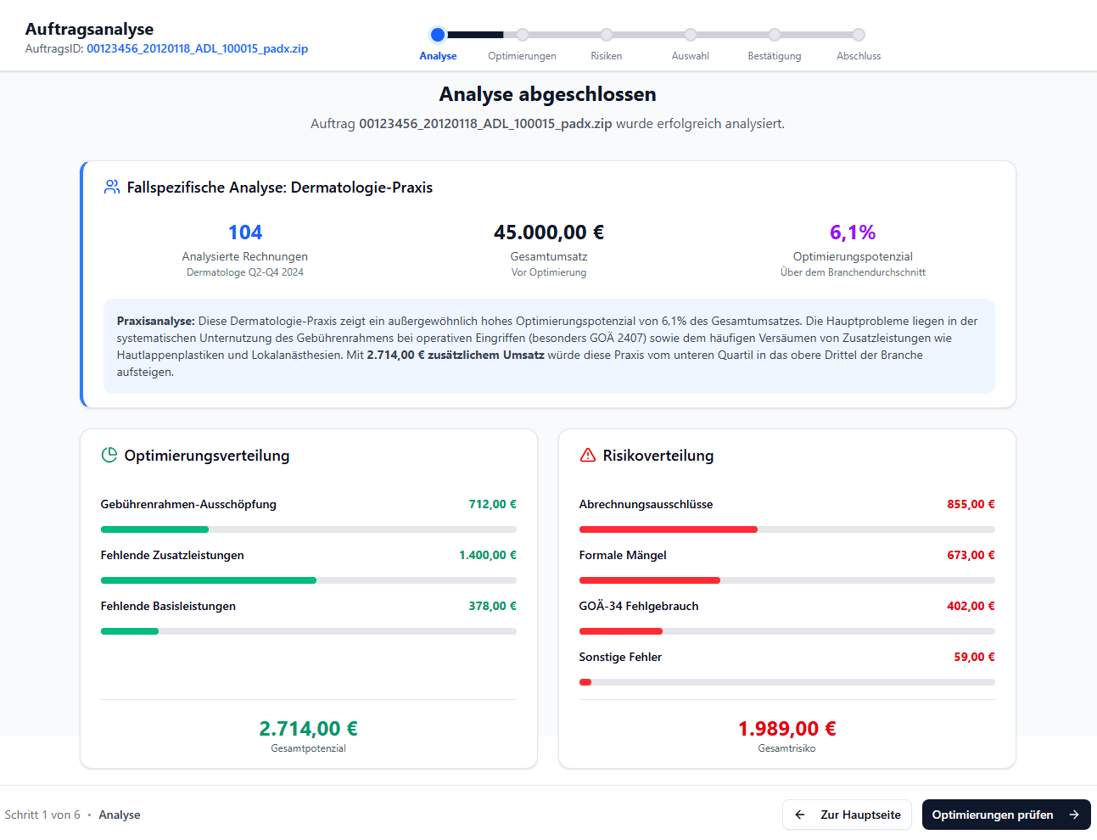Click the left arrow icon inside Zur Hauptseite button
The image size is (1097, 840).
point(800,815)
